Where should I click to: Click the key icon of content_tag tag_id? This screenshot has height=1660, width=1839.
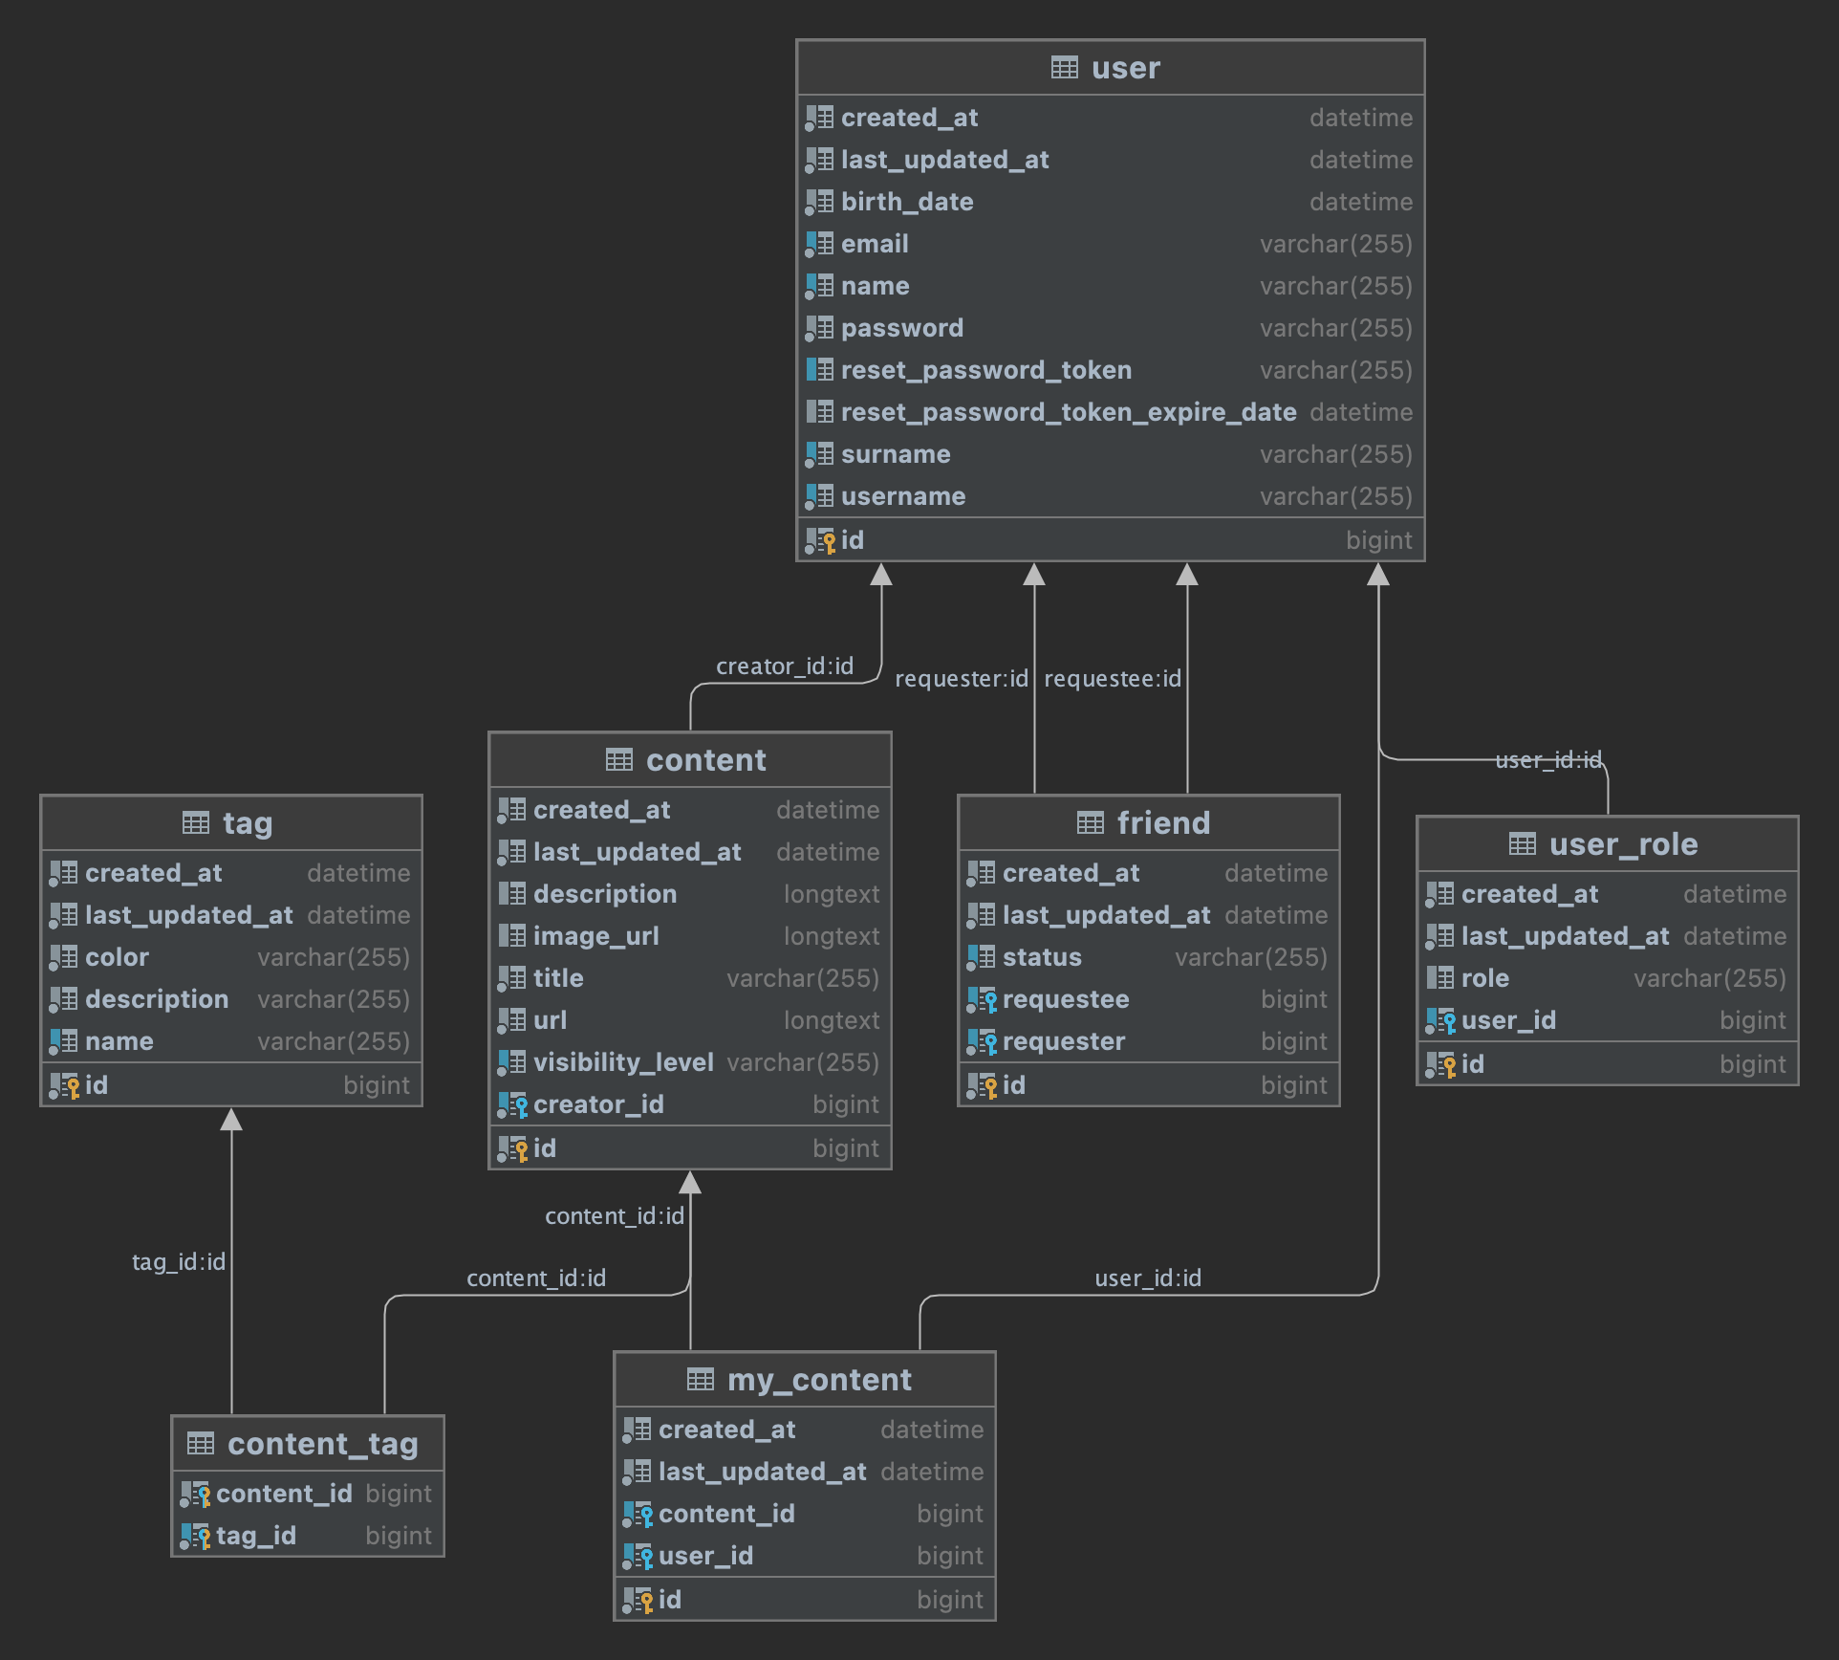[195, 1537]
